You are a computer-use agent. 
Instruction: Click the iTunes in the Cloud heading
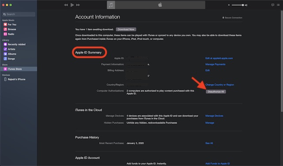[88, 110]
